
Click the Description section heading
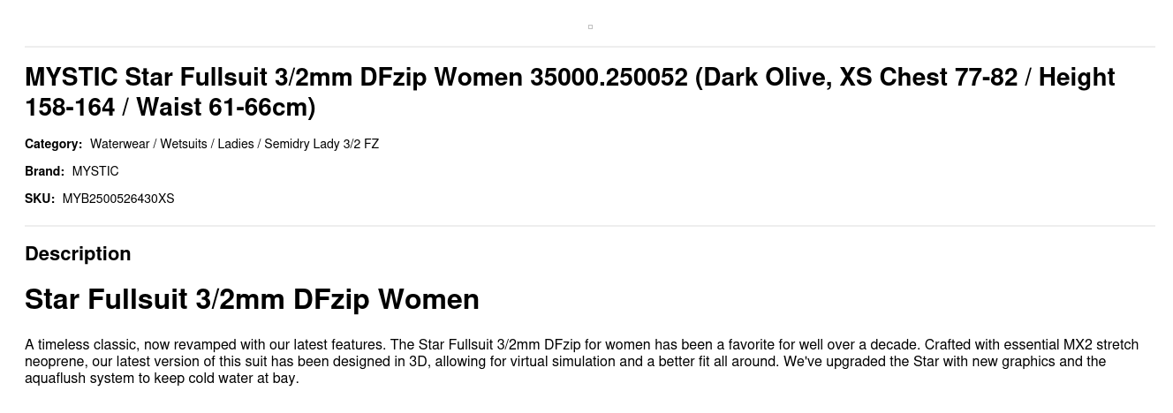pyautogui.click(x=78, y=254)
